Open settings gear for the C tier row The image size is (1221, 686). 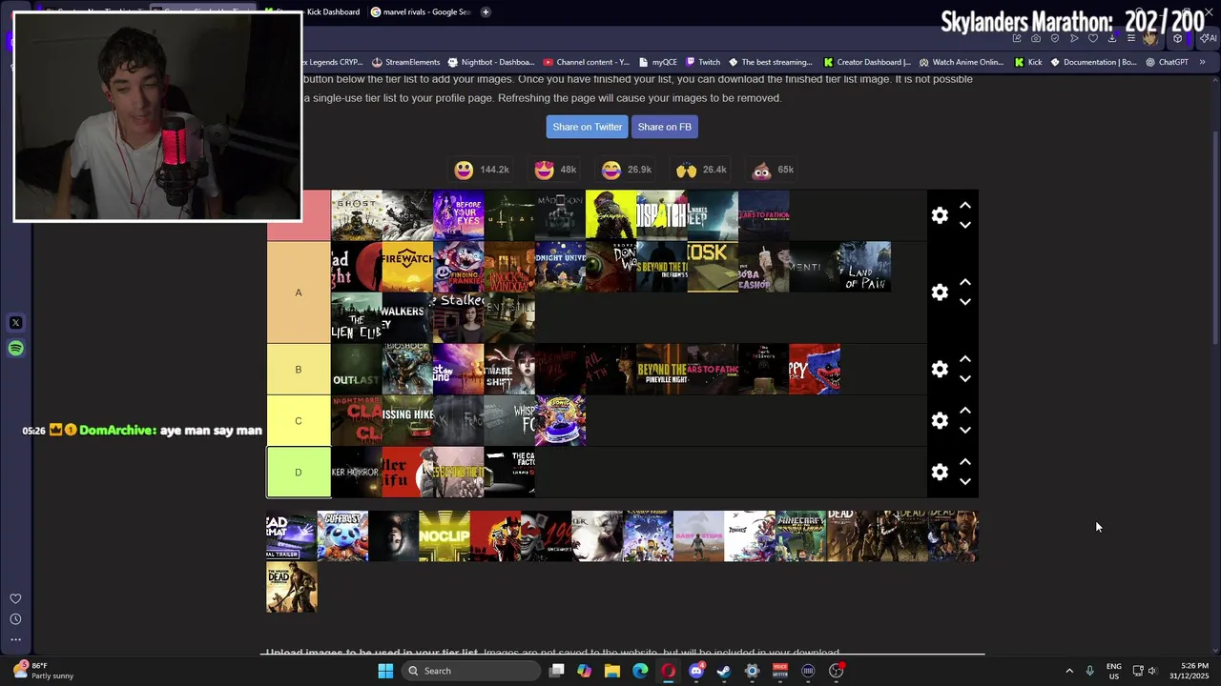pos(940,421)
